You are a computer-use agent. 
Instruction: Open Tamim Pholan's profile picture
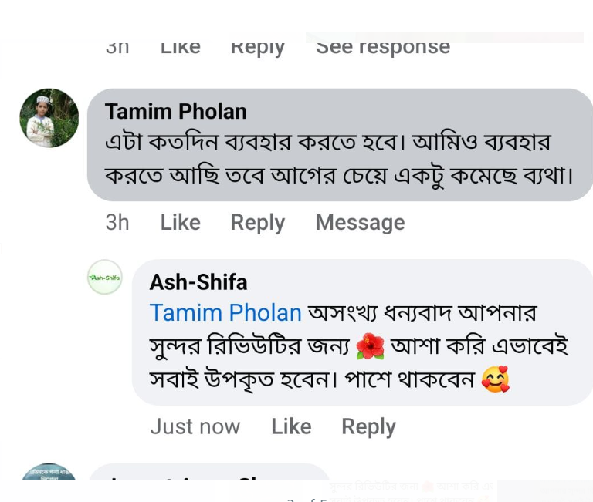coord(49,118)
